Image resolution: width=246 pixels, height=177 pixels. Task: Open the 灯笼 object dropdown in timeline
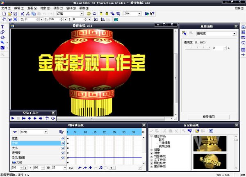click(46, 132)
